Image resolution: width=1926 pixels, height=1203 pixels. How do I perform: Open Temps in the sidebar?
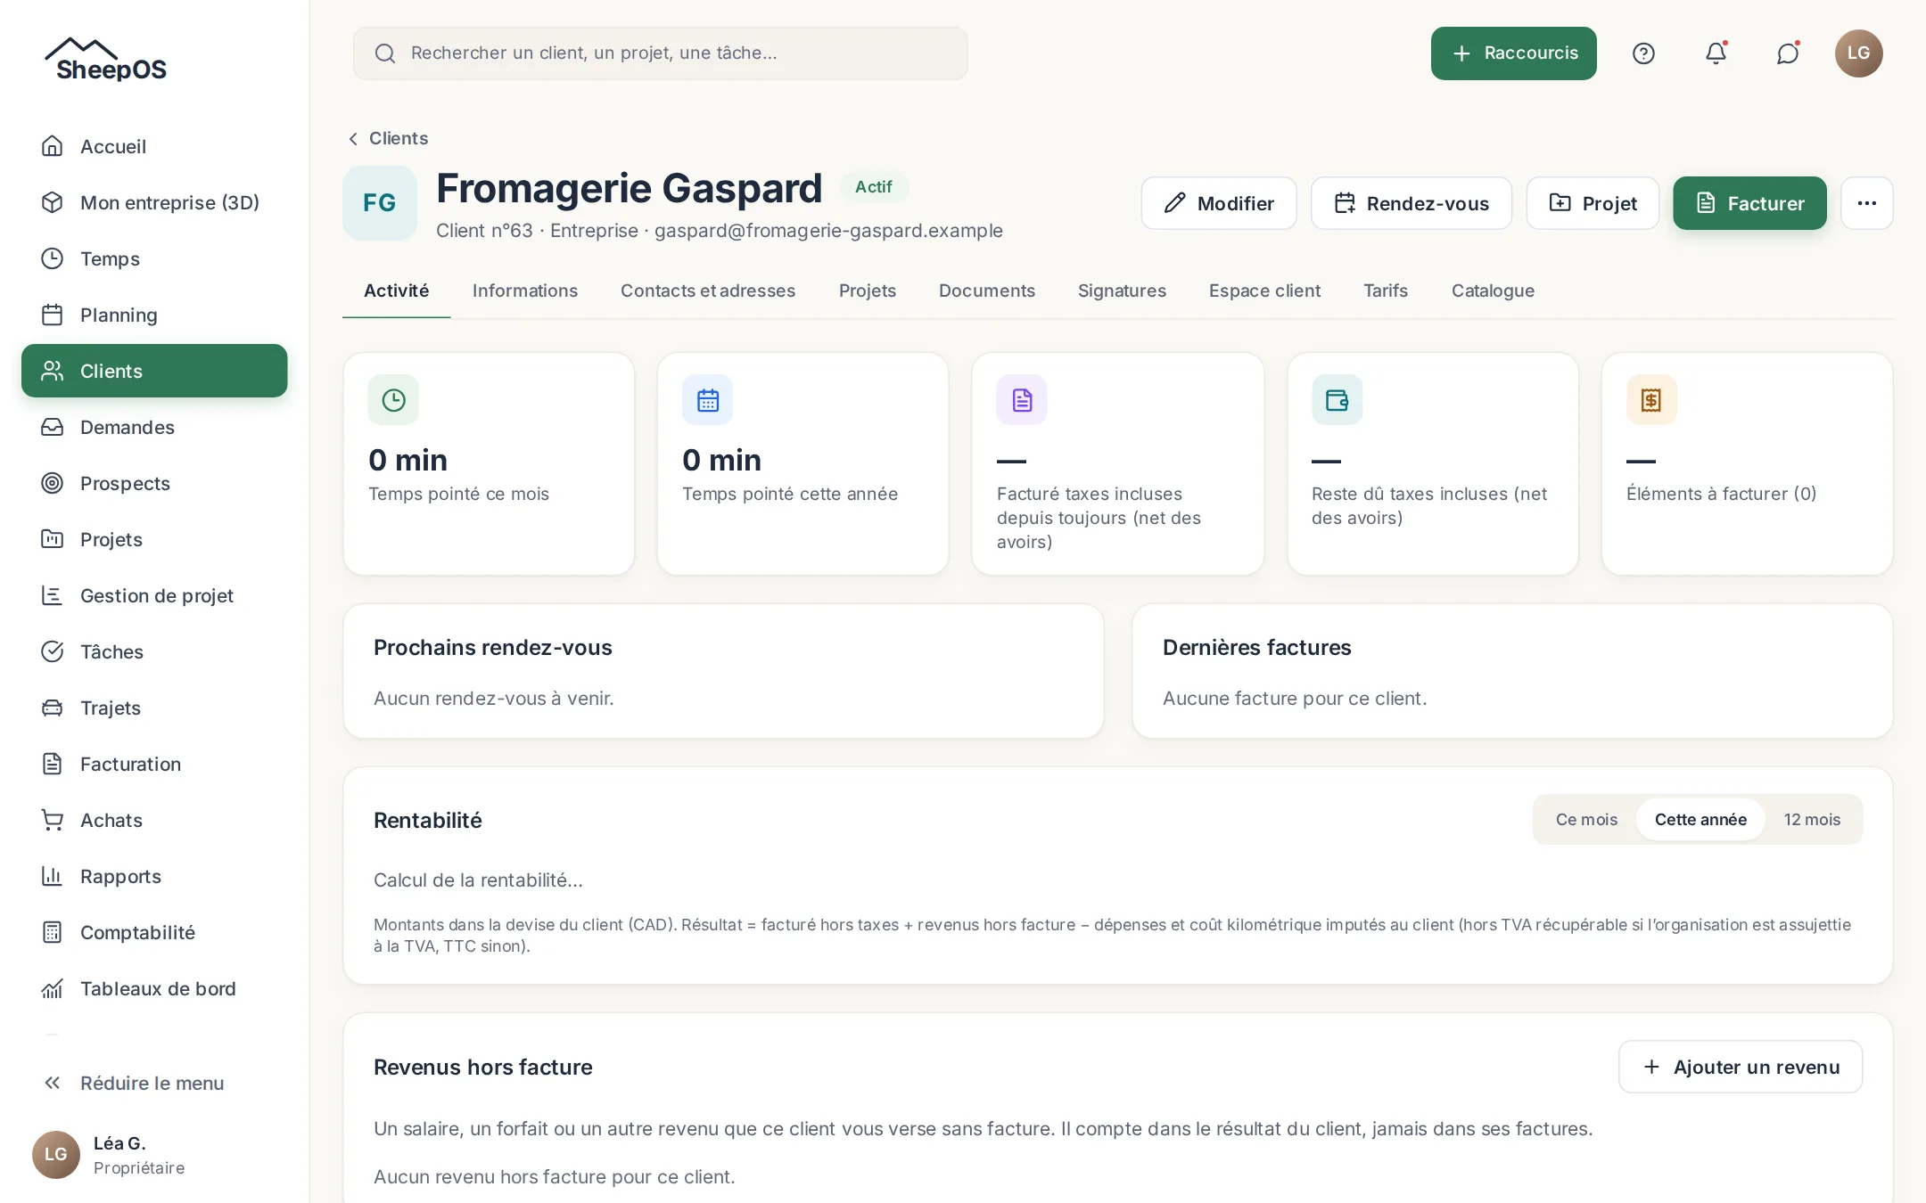[x=154, y=258]
